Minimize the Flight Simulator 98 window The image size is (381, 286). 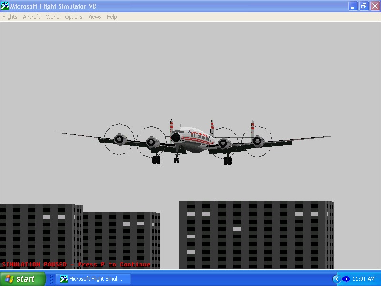[352, 6]
